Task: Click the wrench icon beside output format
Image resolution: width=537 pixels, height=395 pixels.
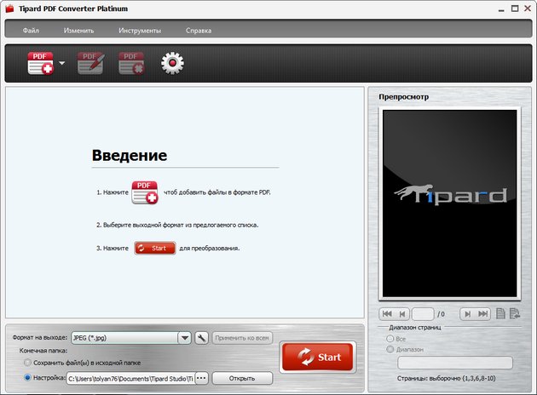Action: 202,337
